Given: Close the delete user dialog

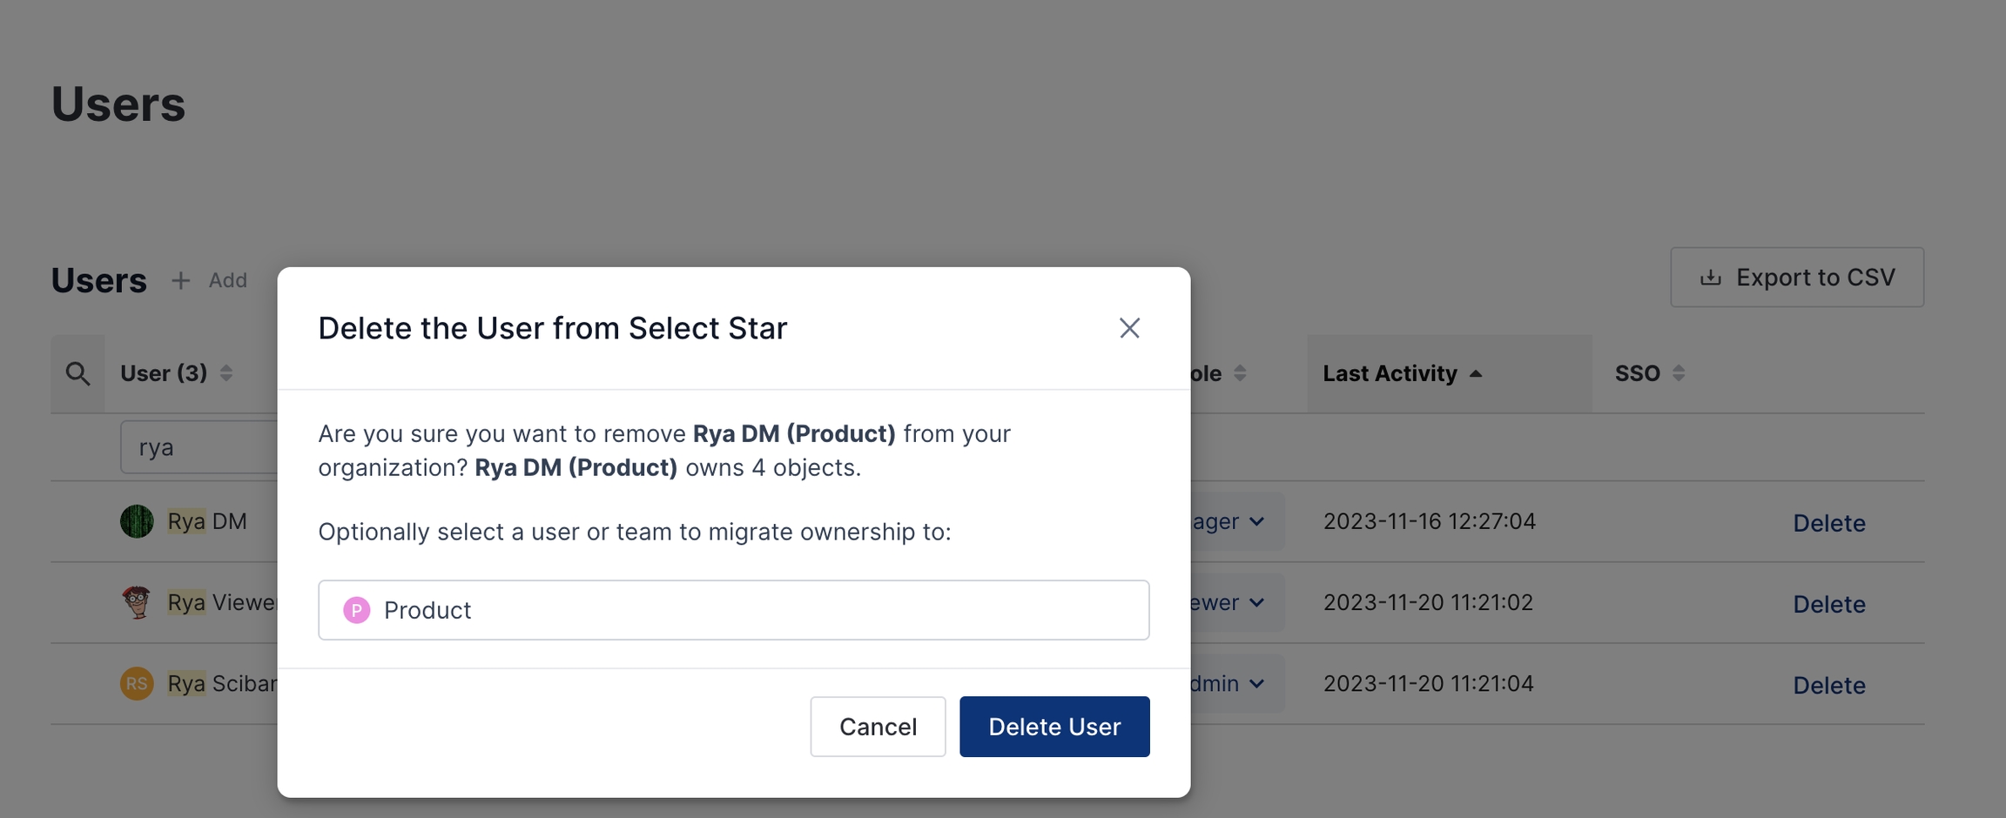Looking at the screenshot, I should (1129, 328).
